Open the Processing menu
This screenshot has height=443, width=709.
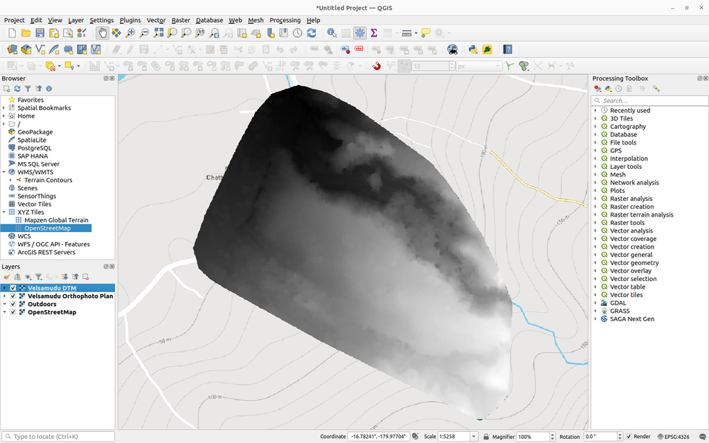(285, 20)
